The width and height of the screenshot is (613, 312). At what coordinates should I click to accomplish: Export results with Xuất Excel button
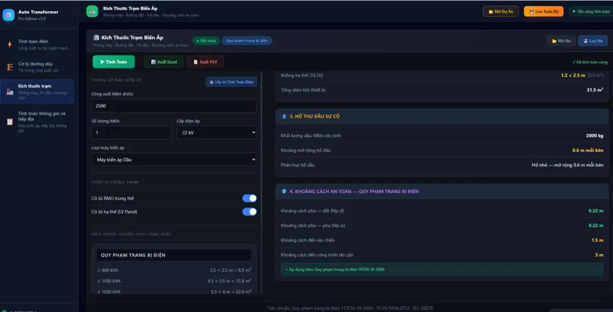click(164, 62)
